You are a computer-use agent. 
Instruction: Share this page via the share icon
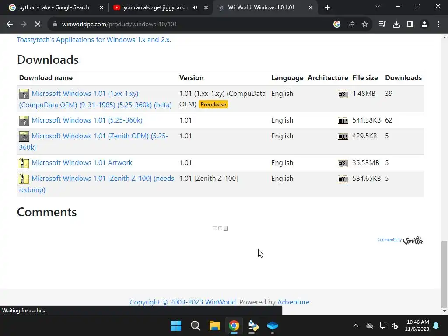point(351,24)
